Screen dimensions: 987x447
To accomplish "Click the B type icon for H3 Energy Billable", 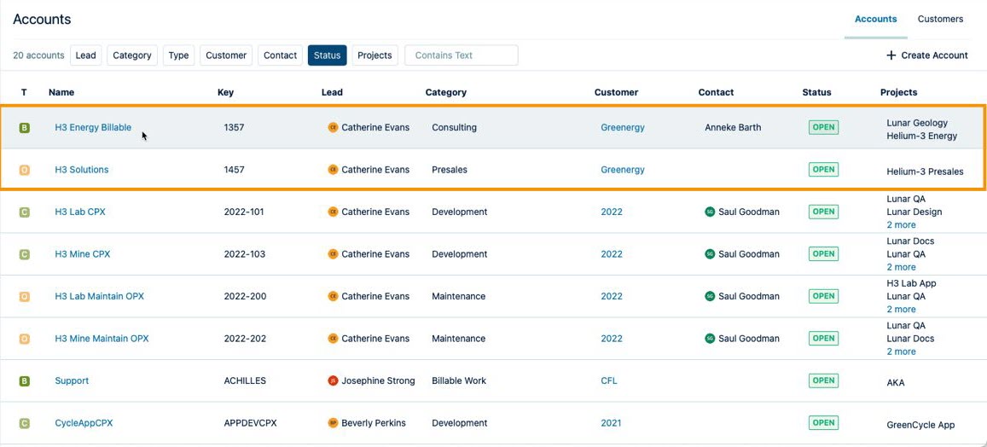I will [24, 128].
